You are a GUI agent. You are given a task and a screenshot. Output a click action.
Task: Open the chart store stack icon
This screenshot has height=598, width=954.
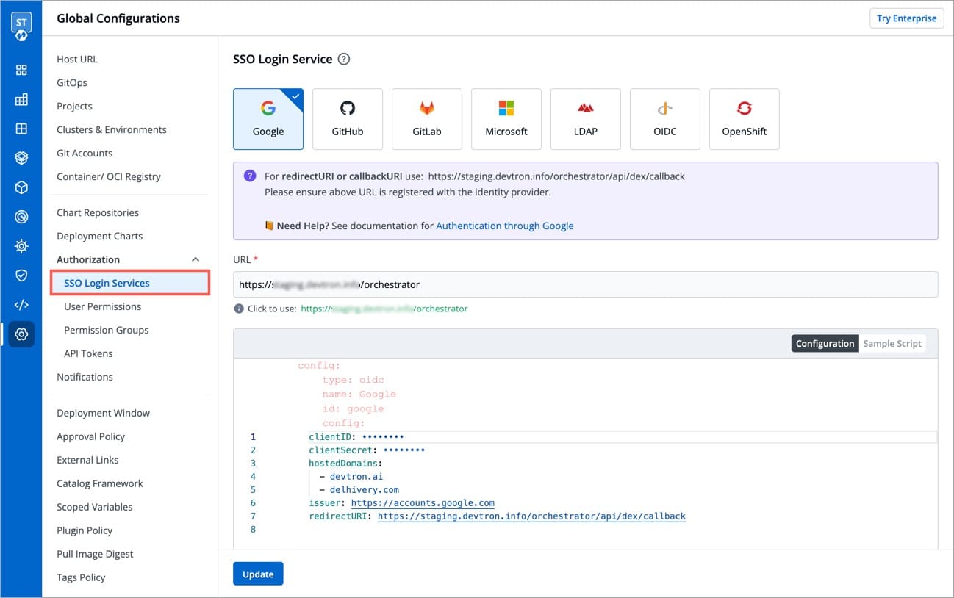pos(21,158)
